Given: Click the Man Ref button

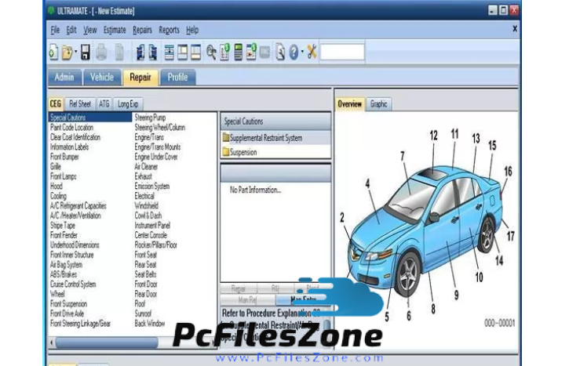Looking at the screenshot, I should coord(247,300).
